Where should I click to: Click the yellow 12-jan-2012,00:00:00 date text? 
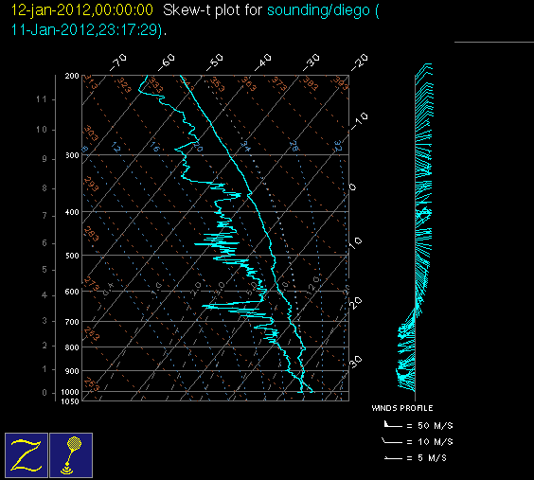(82, 9)
